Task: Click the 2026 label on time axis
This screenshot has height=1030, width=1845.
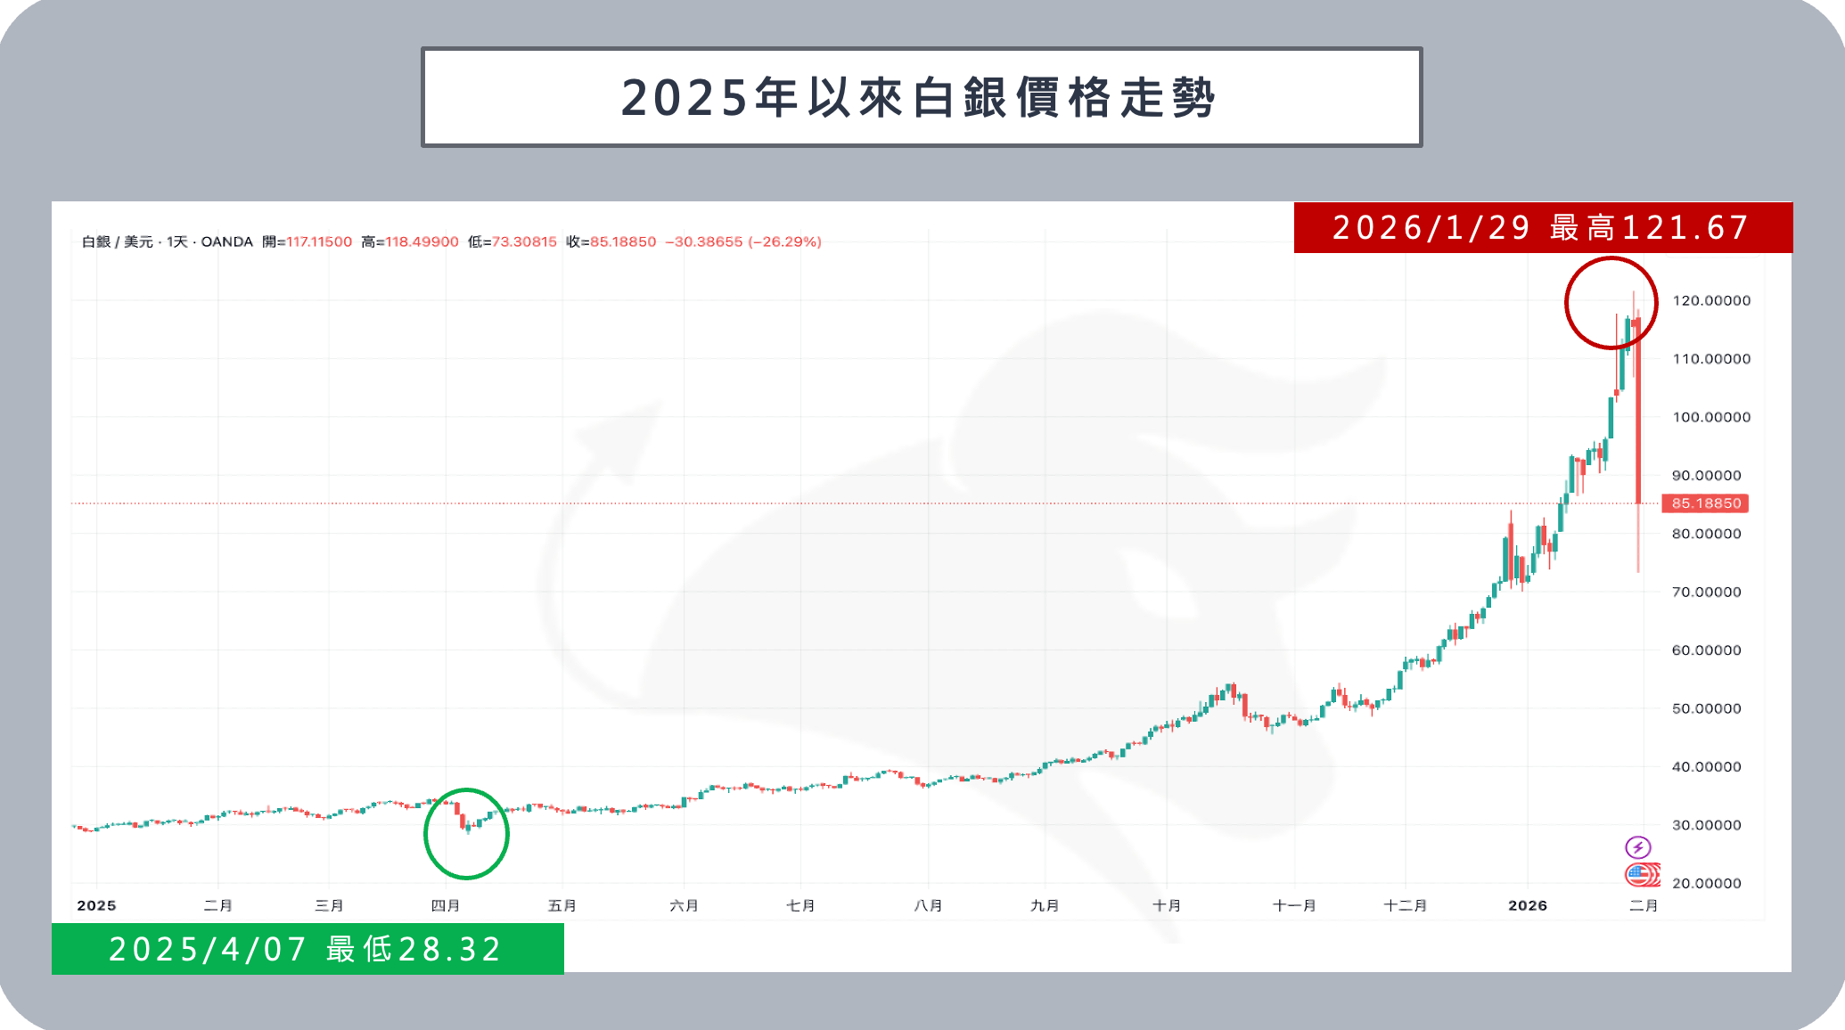Action: click(x=1527, y=905)
